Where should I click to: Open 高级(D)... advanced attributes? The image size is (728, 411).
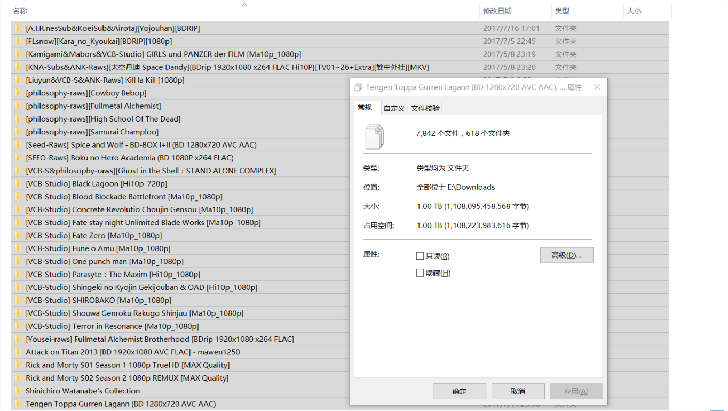pos(567,255)
